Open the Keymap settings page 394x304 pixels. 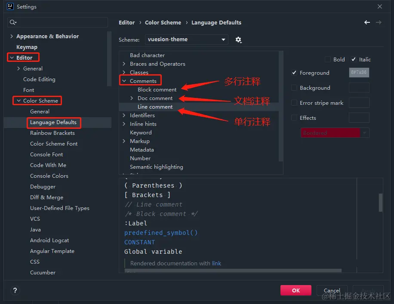pos(27,47)
